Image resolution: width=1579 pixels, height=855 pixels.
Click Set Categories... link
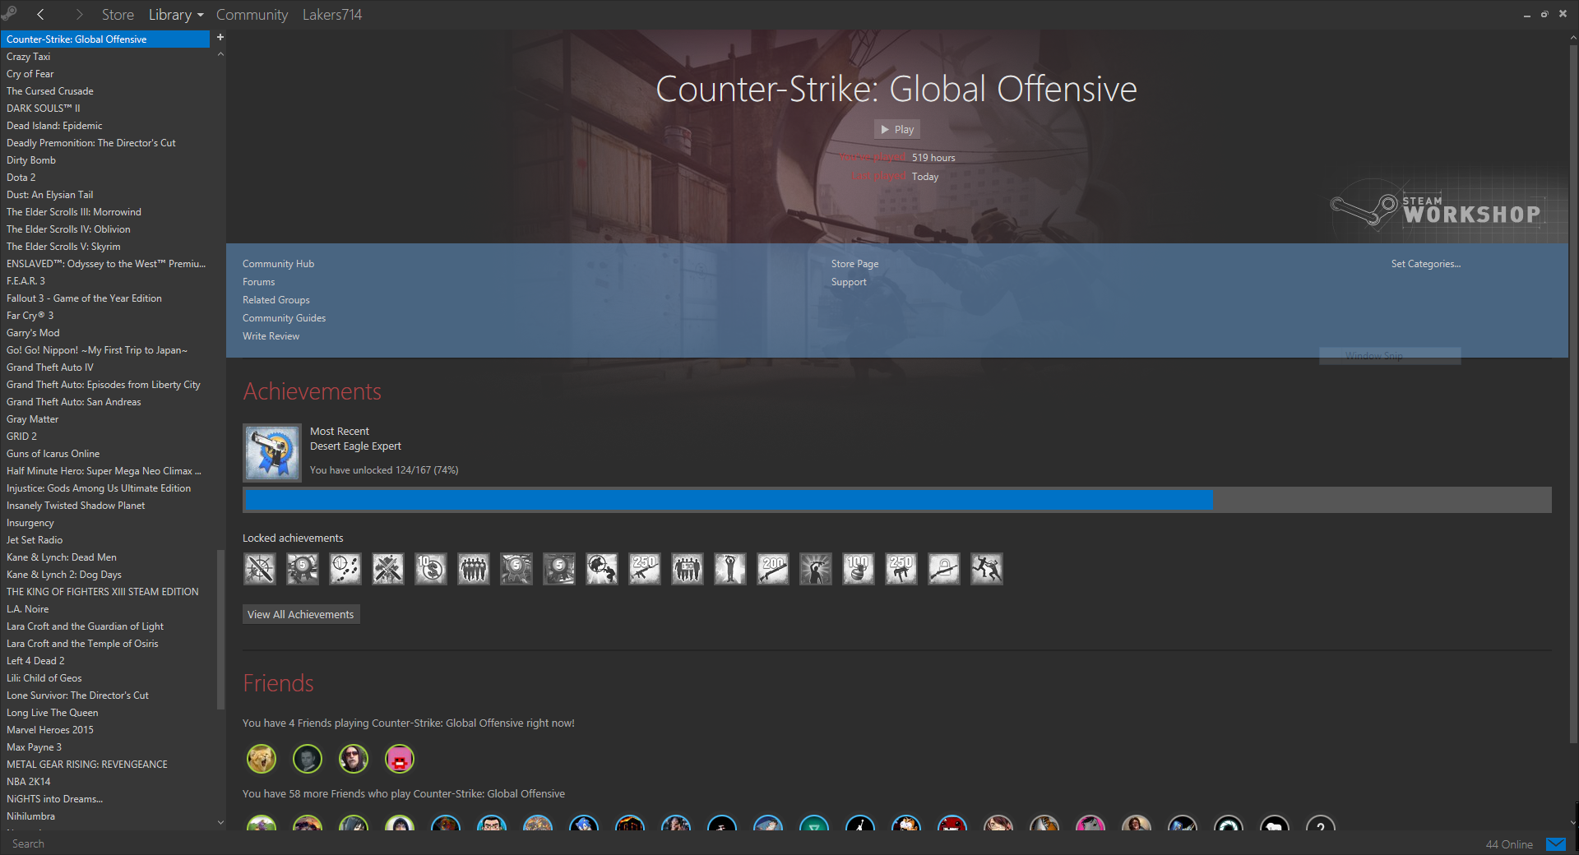point(1426,264)
